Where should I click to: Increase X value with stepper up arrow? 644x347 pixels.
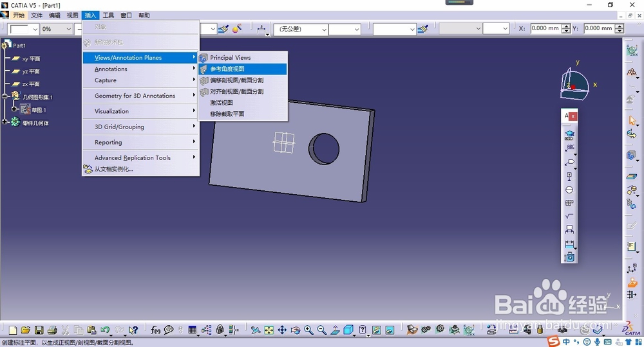pyautogui.click(x=566, y=26)
